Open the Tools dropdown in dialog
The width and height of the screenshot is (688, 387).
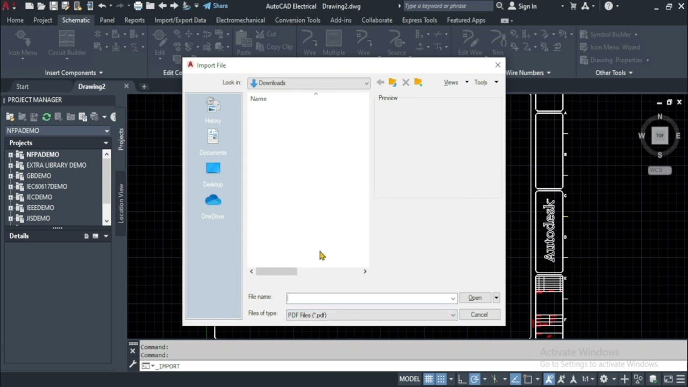[486, 82]
